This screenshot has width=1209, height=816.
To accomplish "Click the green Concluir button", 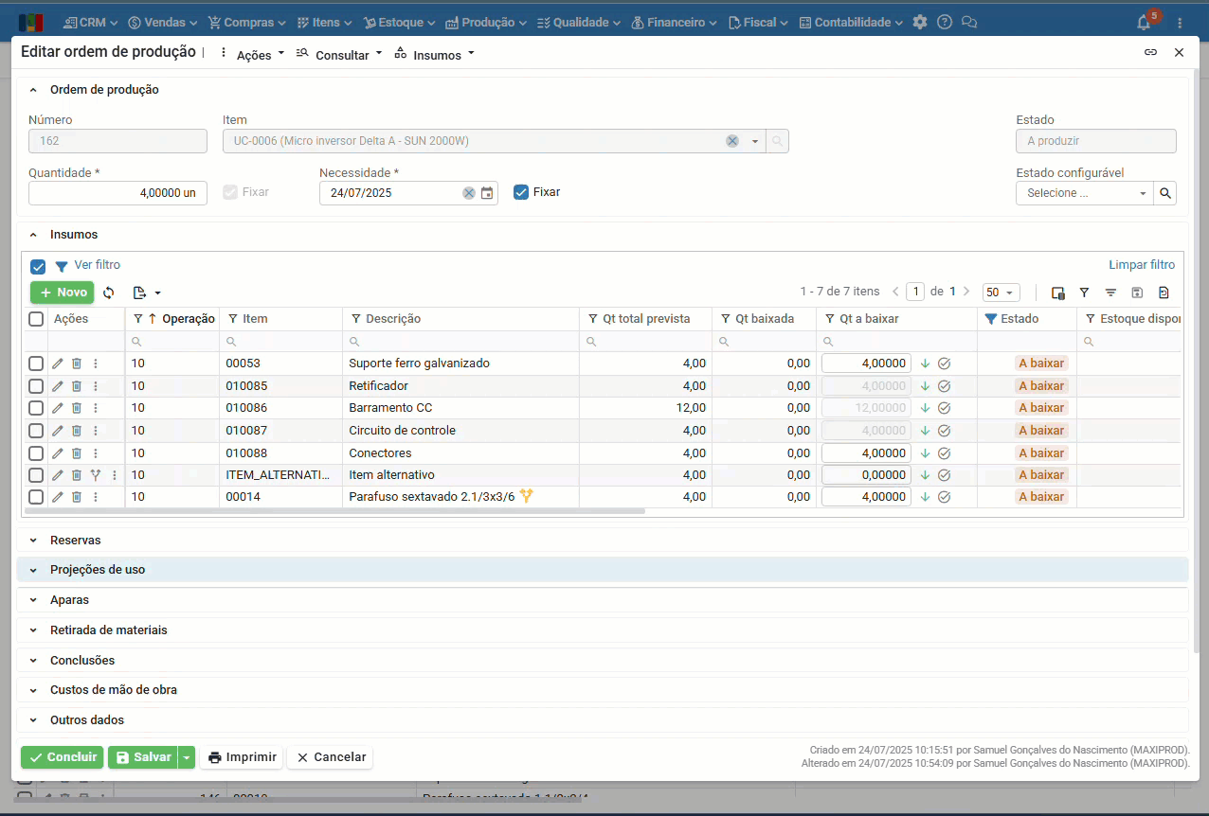I will click(x=63, y=757).
